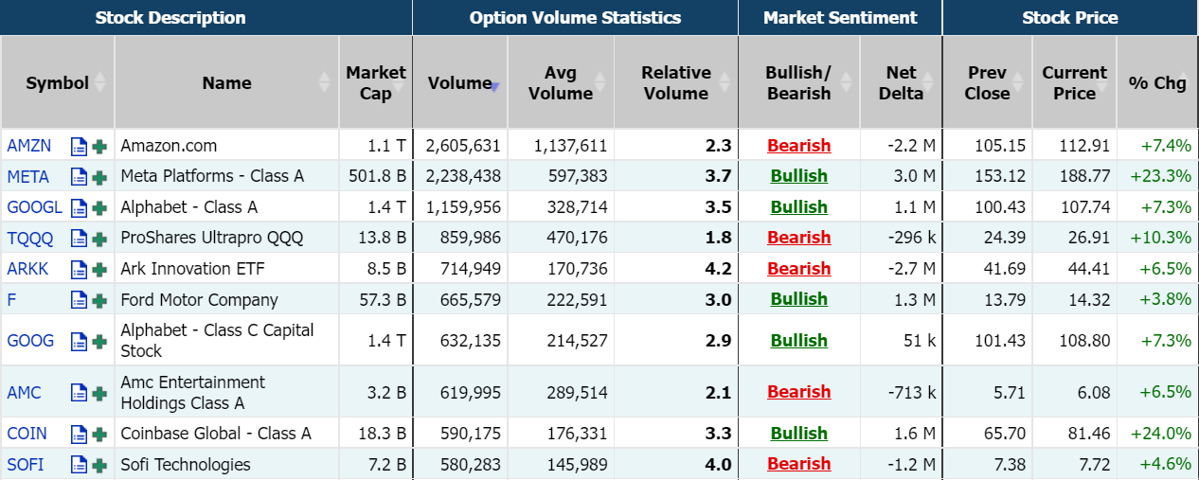This screenshot has width=1199, height=480.
Task: Click the document icon next to AMZN
Action: pos(80,147)
